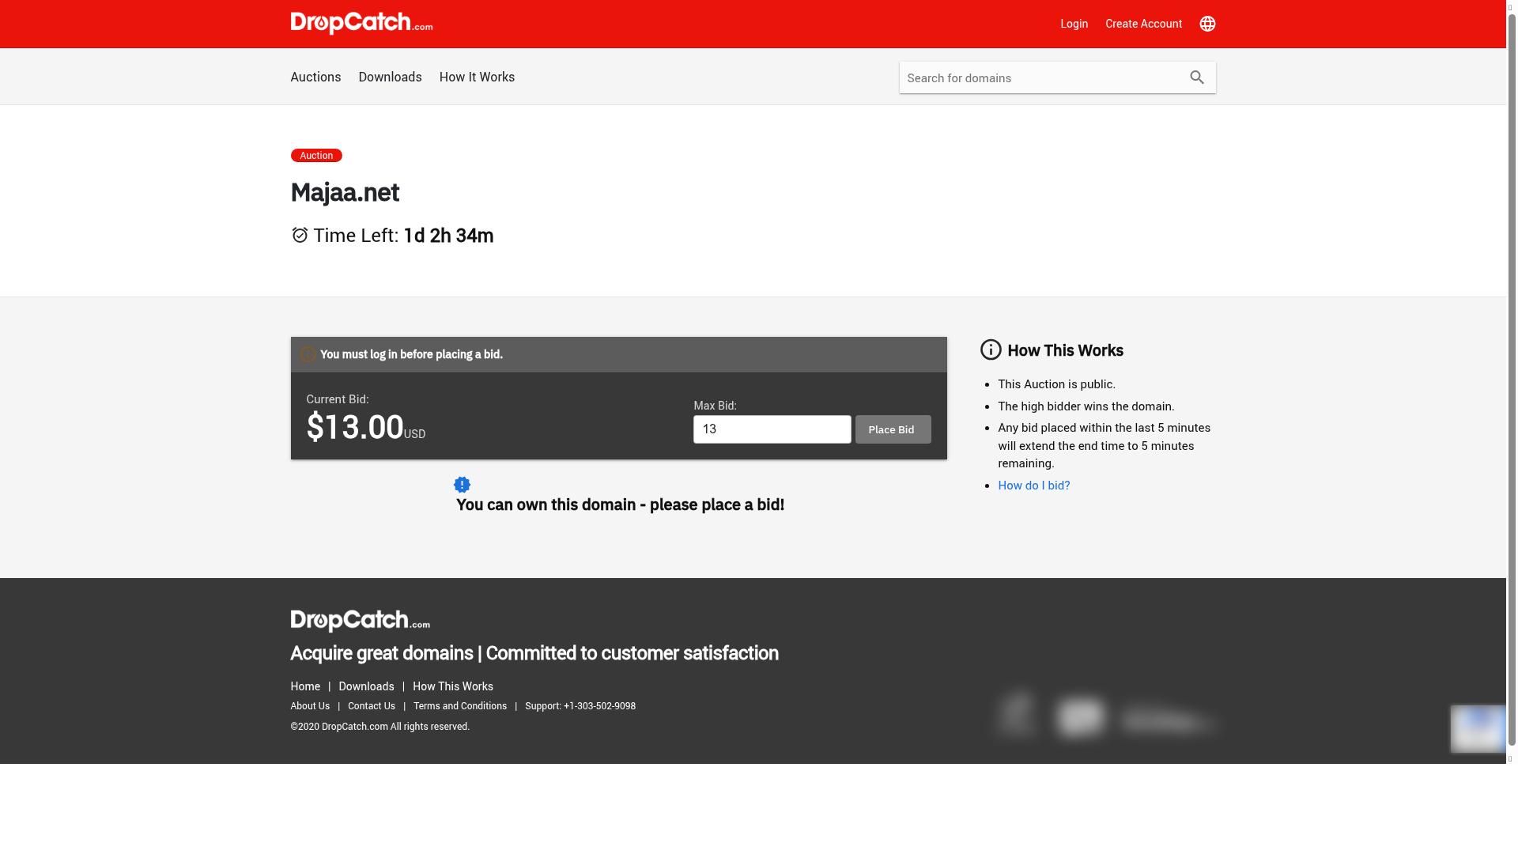Click Create Account link

point(1143,24)
